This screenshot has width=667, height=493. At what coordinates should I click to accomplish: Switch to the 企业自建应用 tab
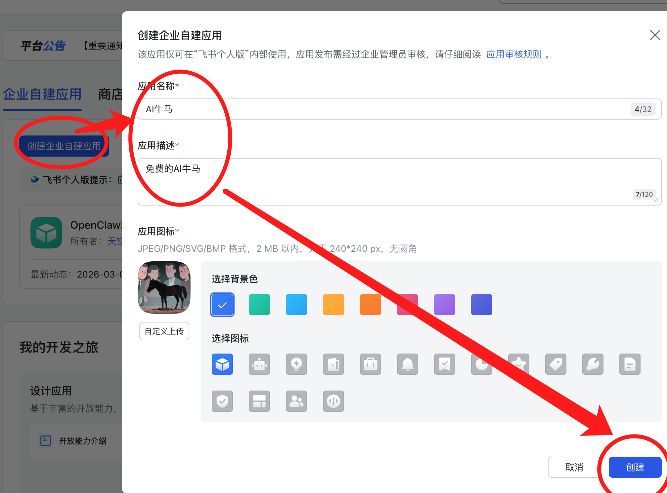(x=42, y=95)
